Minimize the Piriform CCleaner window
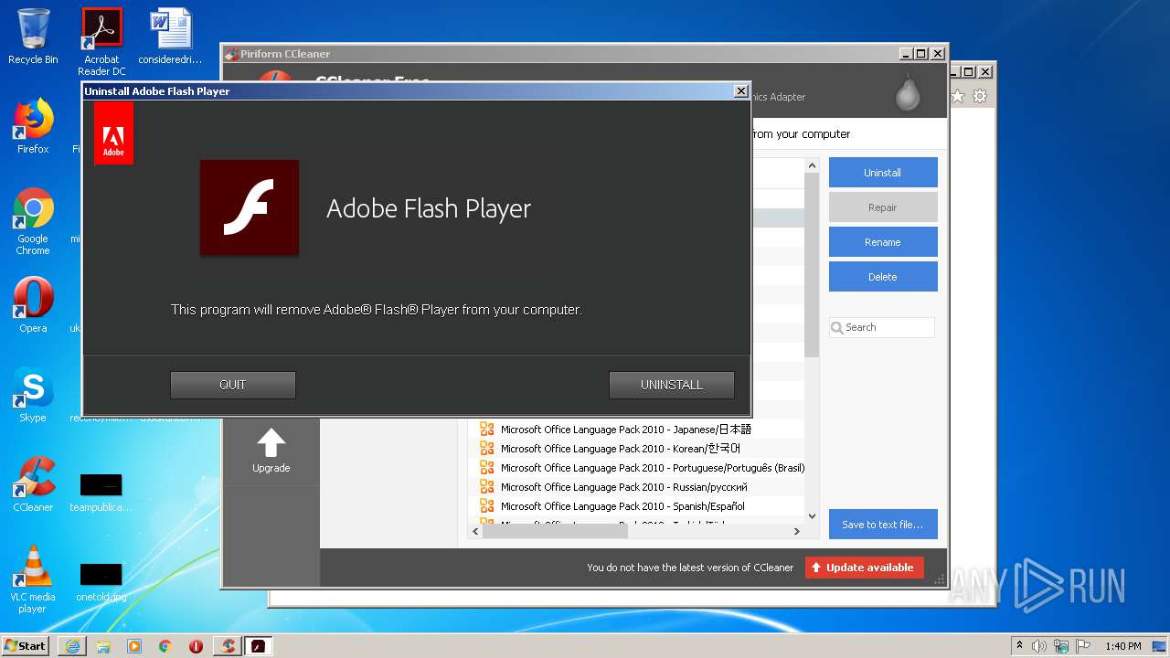 [x=905, y=54]
